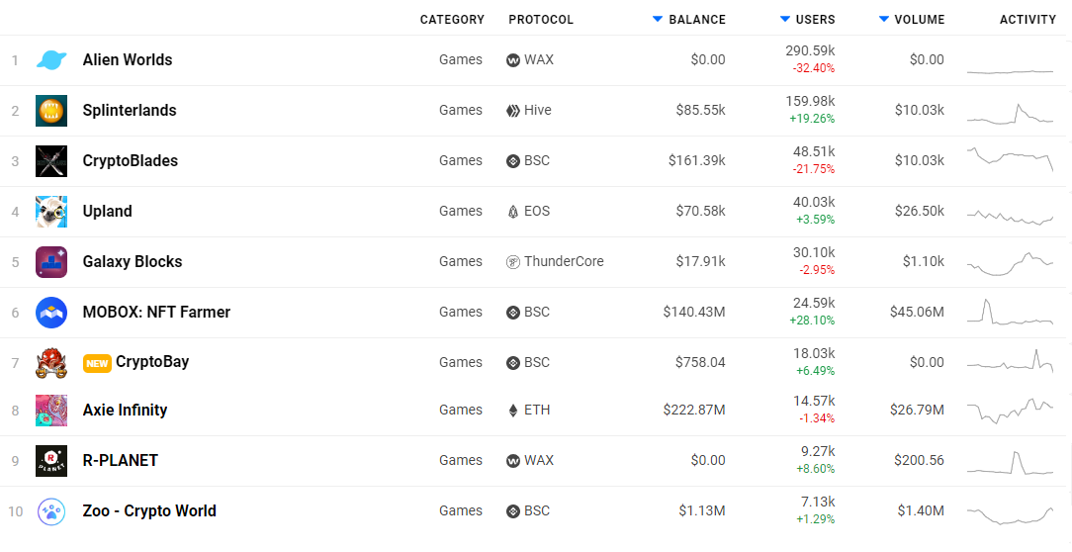Click the Splinterlands orange monster icon
Image resolution: width=1072 pixels, height=552 pixels.
pyautogui.click(x=51, y=111)
